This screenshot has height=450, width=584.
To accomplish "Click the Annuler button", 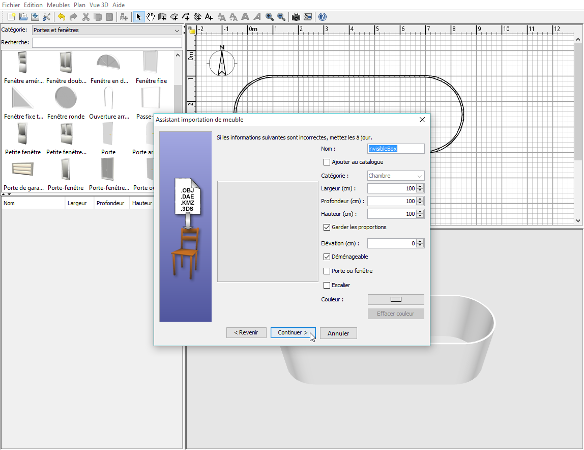I will [x=338, y=333].
